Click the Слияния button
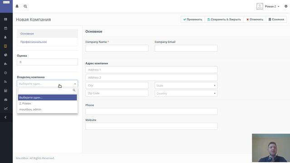Screen dimensions: 290x163 pos(276,19)
